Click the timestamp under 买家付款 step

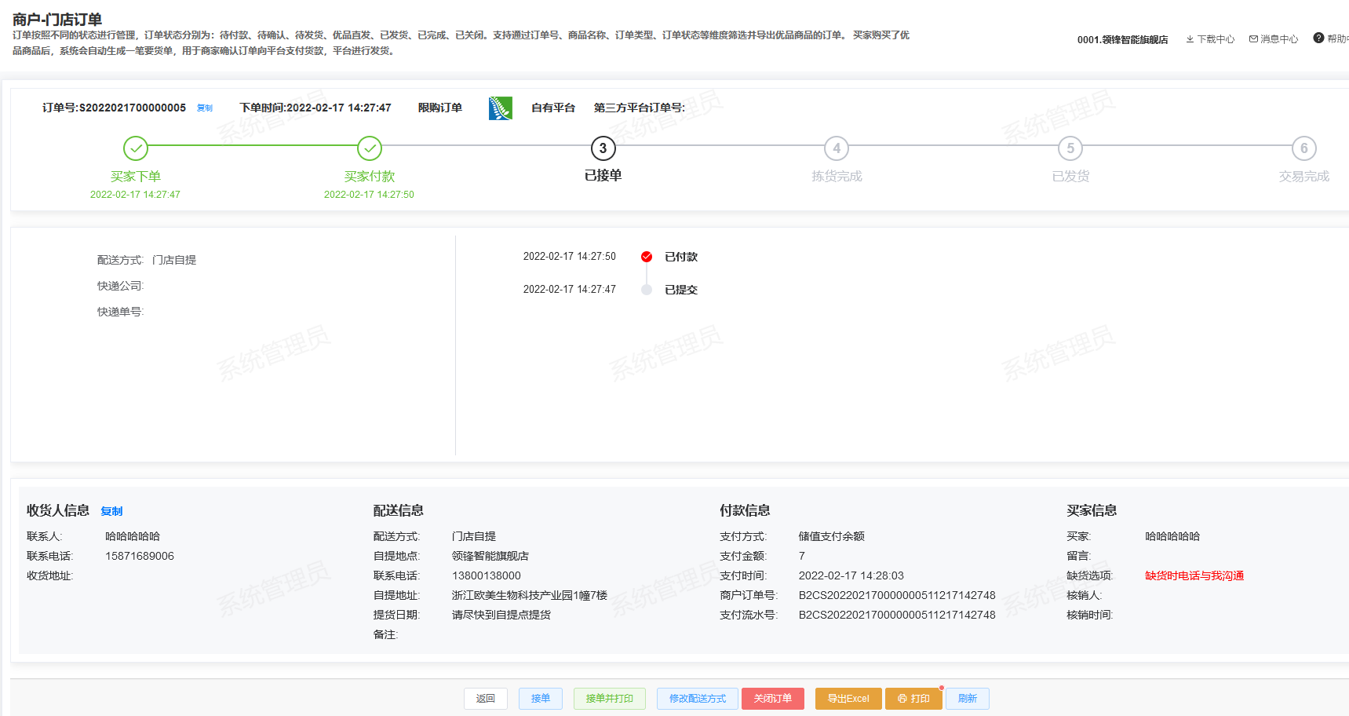[x=369, y=195]
